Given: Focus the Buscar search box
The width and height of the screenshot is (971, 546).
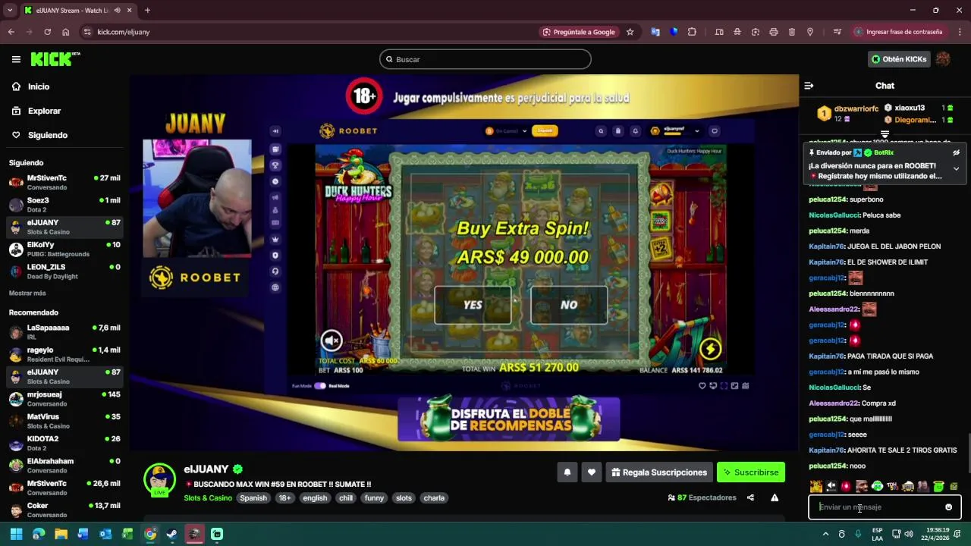Looking at the screenshot, I should click(x=485, y=59).
